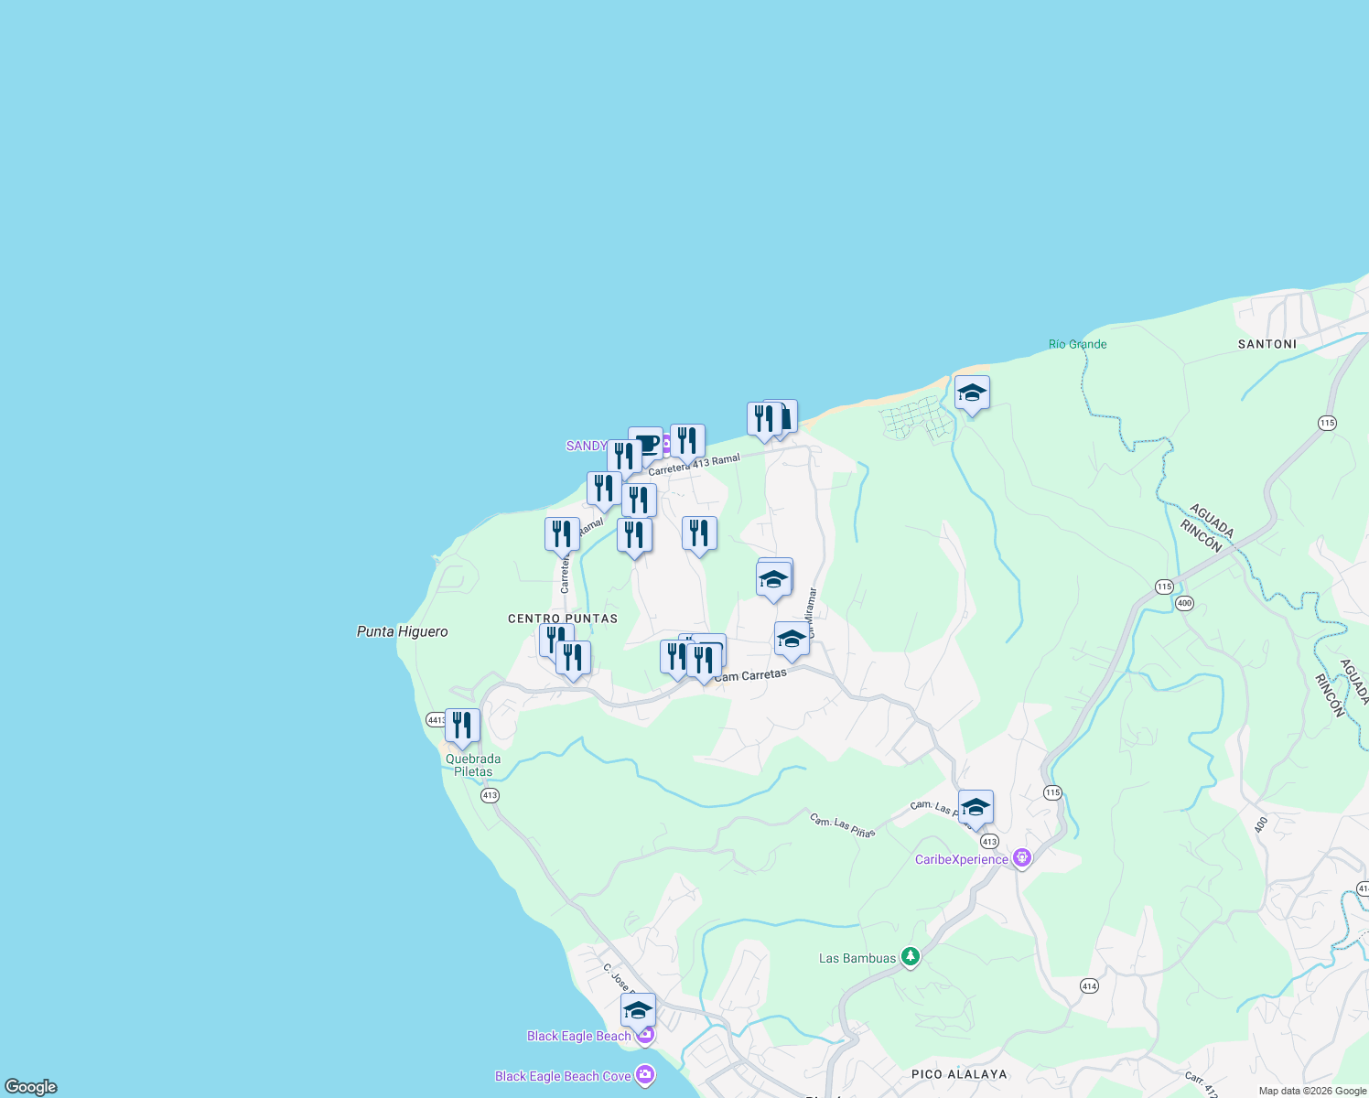Click the restaurant marker near Quebrada Piletas
Viewport: 1369px width, 1098px height.
[x=463, y=724]
